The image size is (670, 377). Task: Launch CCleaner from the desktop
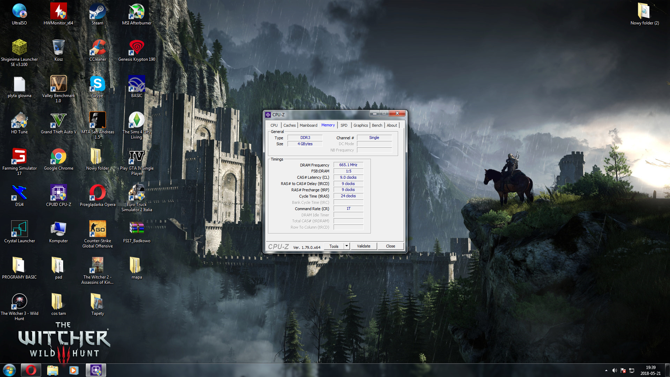point(97,51)
